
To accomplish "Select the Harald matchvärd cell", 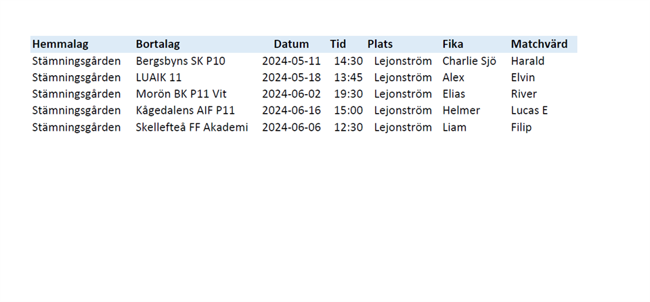I will tap(527, 61).
